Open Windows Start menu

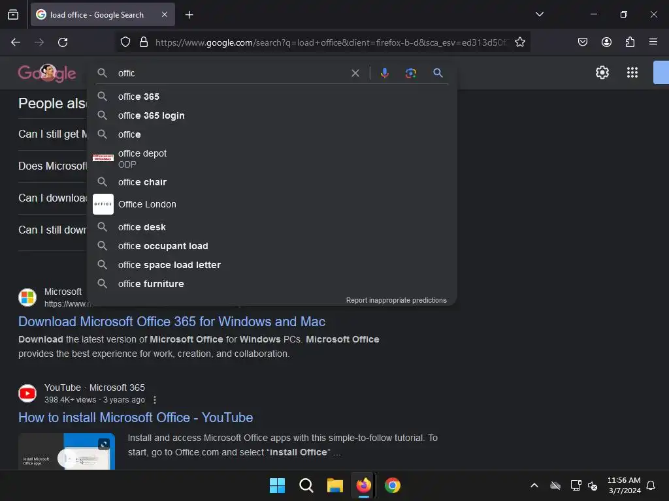click(277, 485)
